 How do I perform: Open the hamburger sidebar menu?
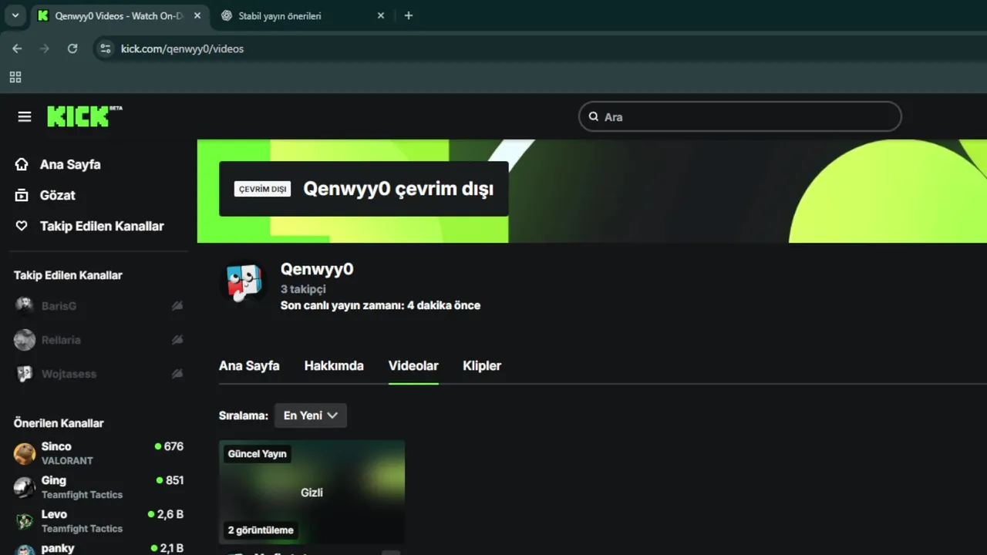coord(25,116)
